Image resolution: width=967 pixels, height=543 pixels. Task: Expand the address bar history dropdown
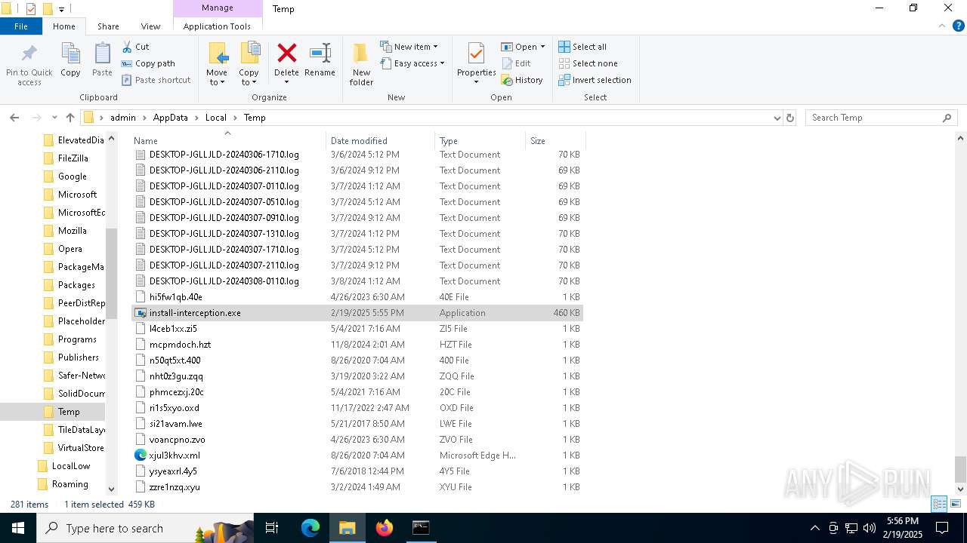(x=777, y=118)
